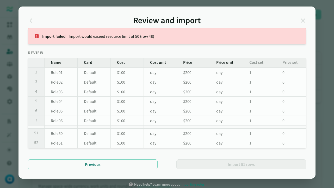
Task: Open the settings gear icon in sidebar
Action: tap(10, 102)
